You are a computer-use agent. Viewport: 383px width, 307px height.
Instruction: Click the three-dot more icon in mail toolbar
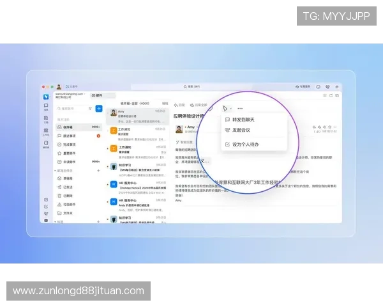click(x=240, y=108)
